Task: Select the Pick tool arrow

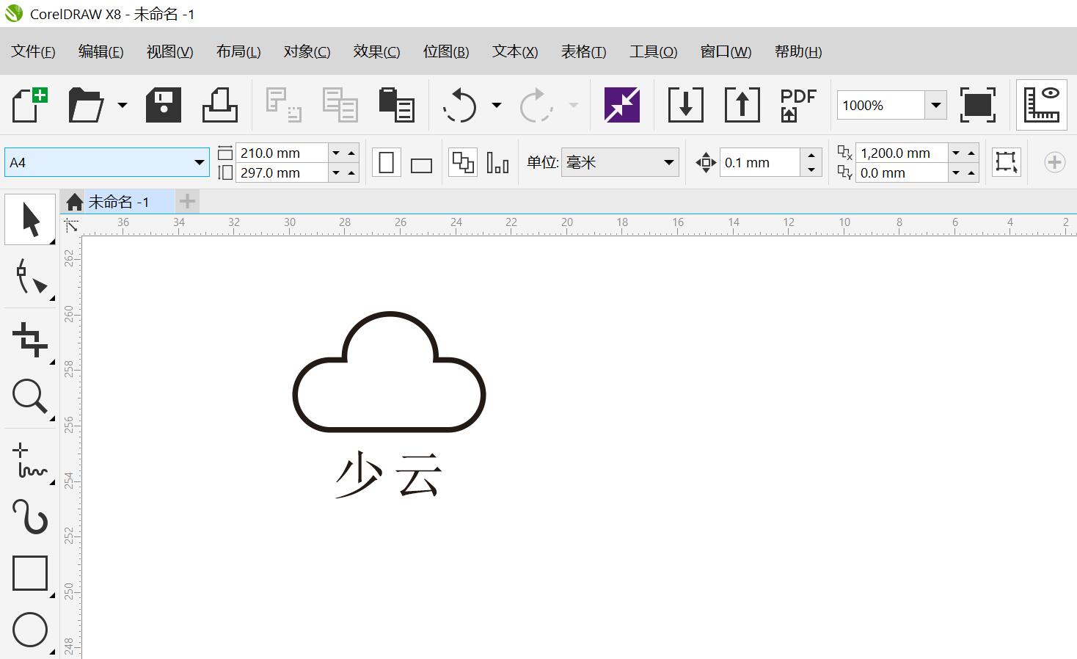Action: [x=30, y=219]
